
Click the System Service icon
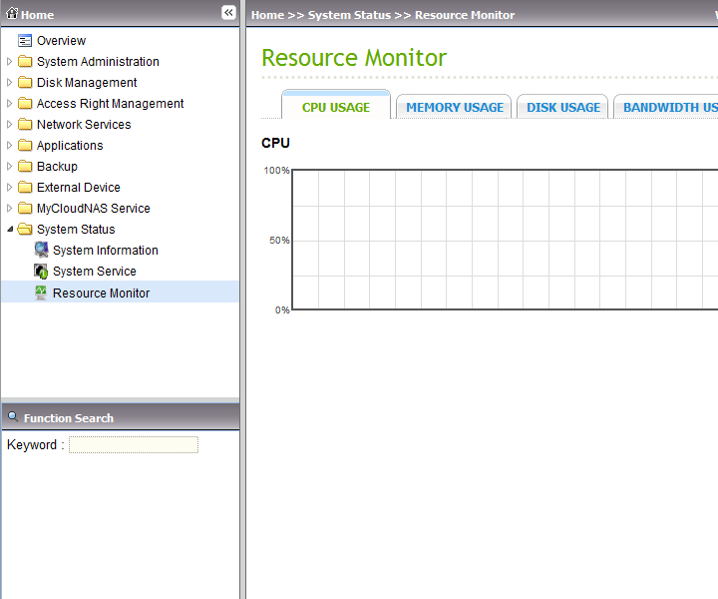41,272
